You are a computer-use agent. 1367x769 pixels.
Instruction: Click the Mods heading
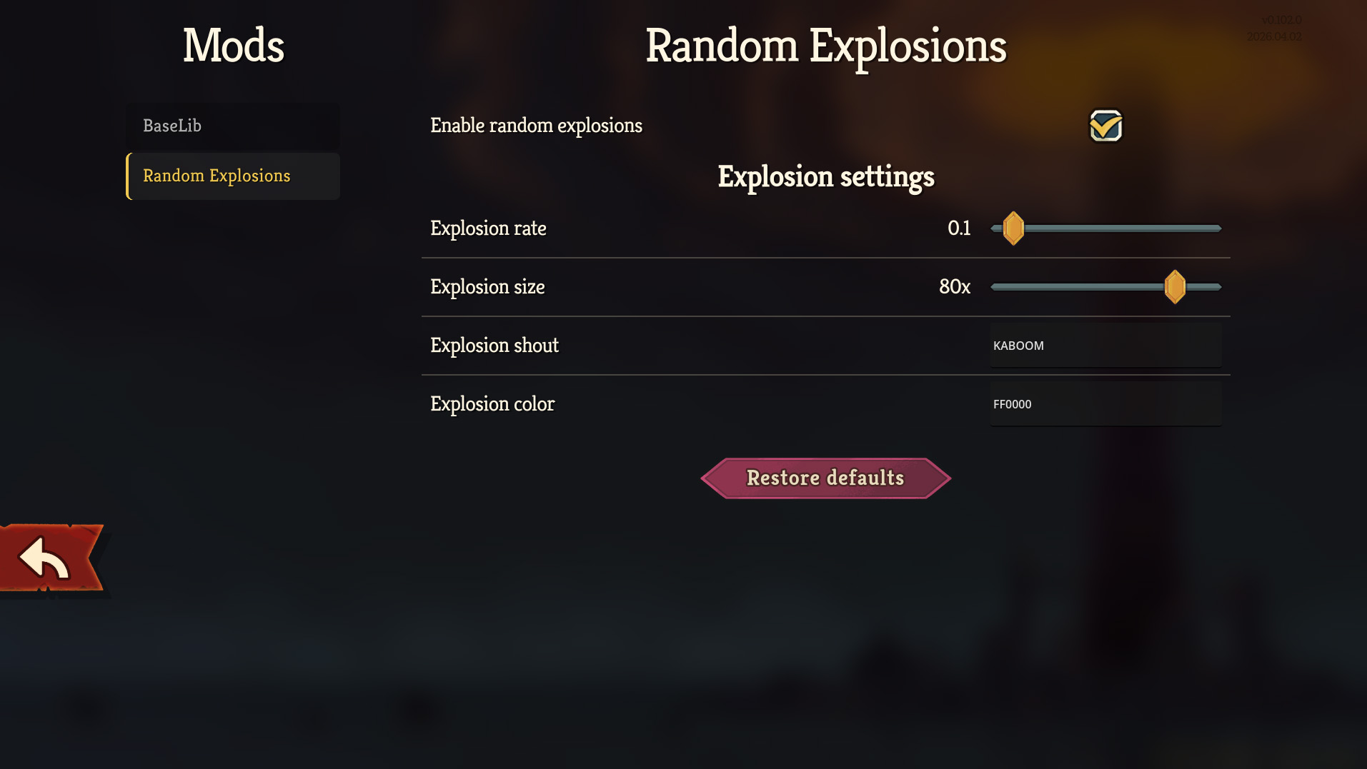(233, 46)
